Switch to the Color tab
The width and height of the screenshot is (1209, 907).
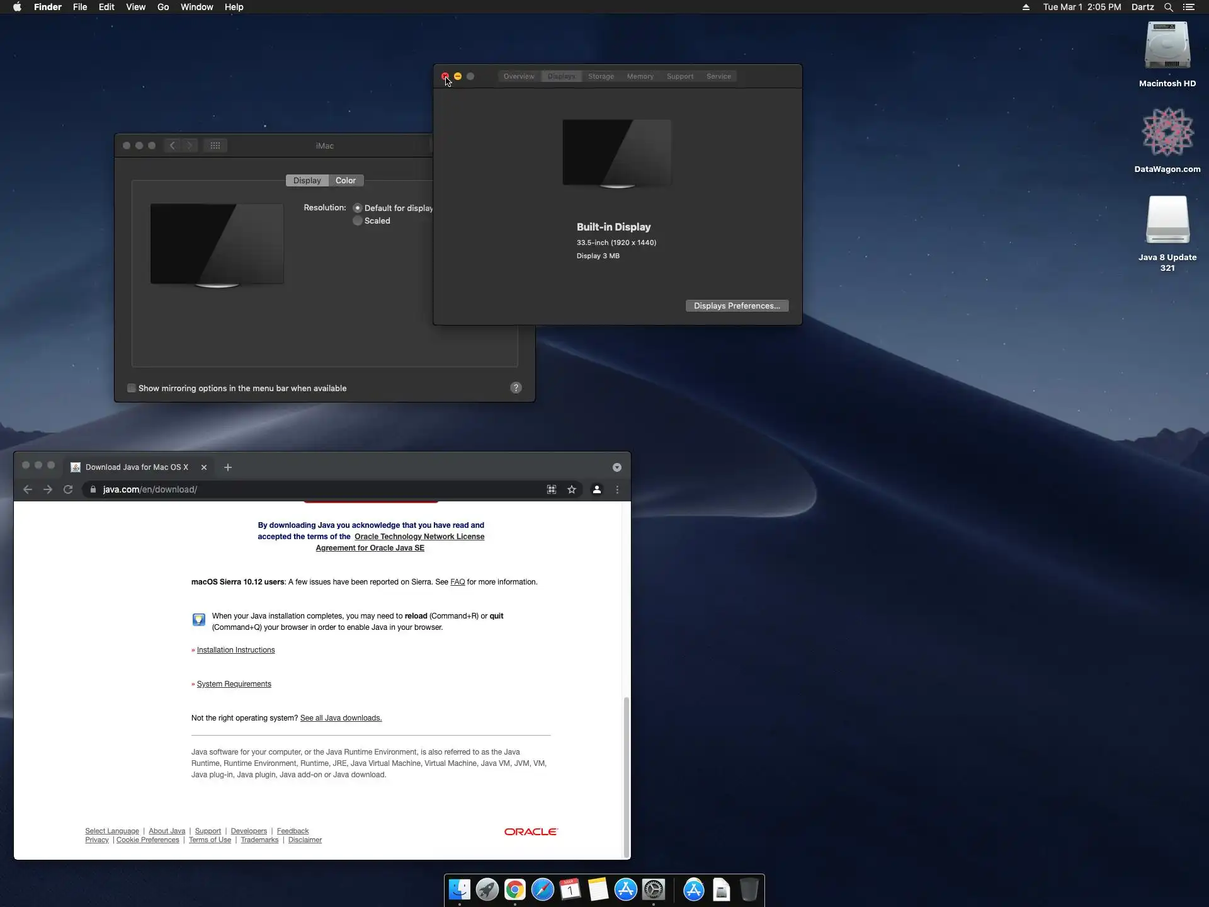pyautogui.click(x=345, y=181)
